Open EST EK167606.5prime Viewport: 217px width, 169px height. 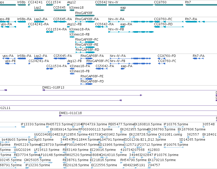coord(192,129)
